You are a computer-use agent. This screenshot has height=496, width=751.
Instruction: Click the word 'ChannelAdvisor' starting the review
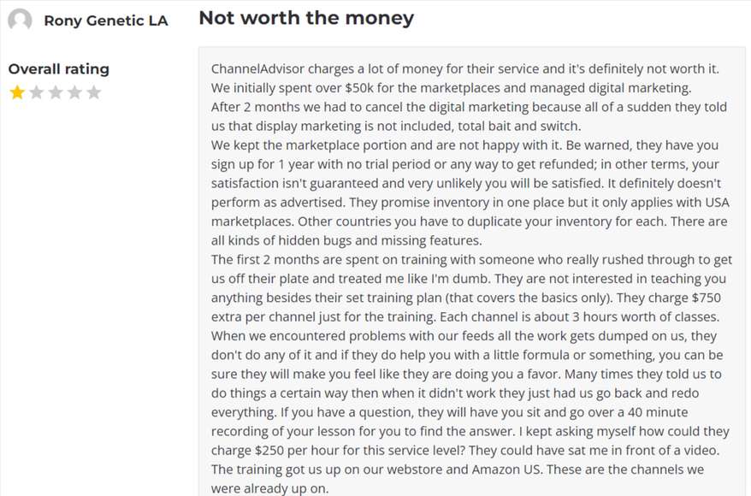tap(257, 69)
